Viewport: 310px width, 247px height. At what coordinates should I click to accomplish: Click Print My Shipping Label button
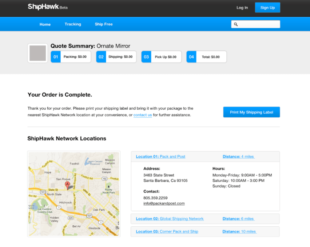tap(251, 112)
